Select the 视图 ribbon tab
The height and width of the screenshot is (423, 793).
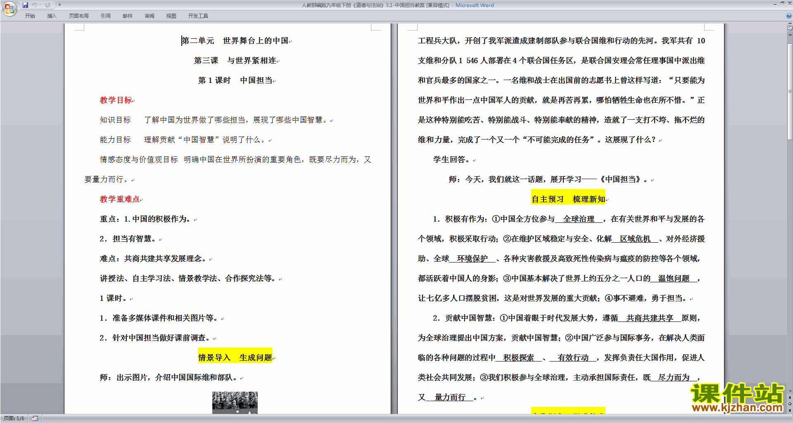[x=171, y=16]
